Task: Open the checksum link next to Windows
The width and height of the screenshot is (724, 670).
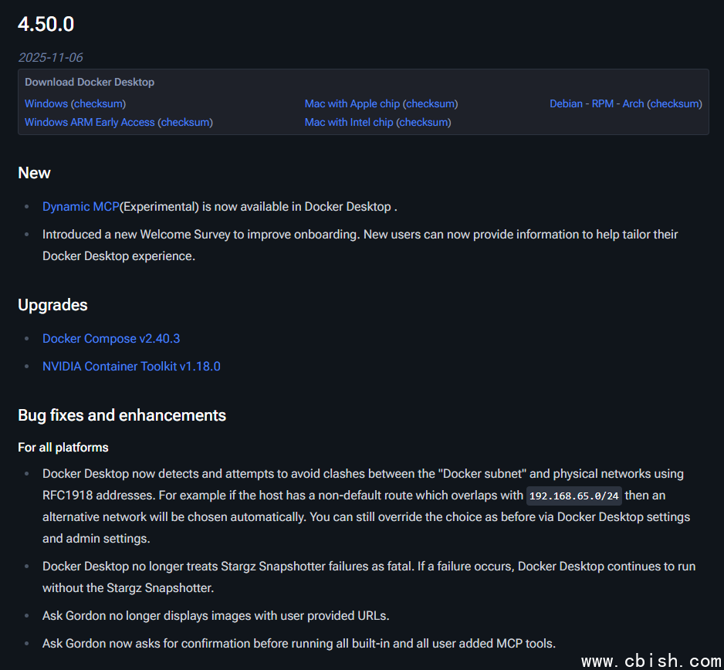Action: [98, 103]
